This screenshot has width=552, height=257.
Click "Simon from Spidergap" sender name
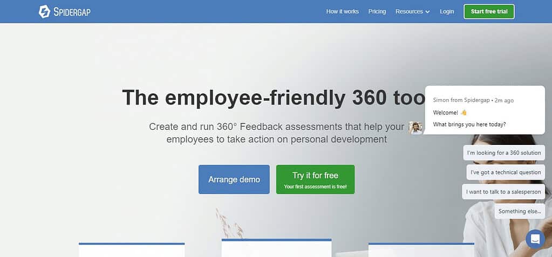(x=461, y=100)
